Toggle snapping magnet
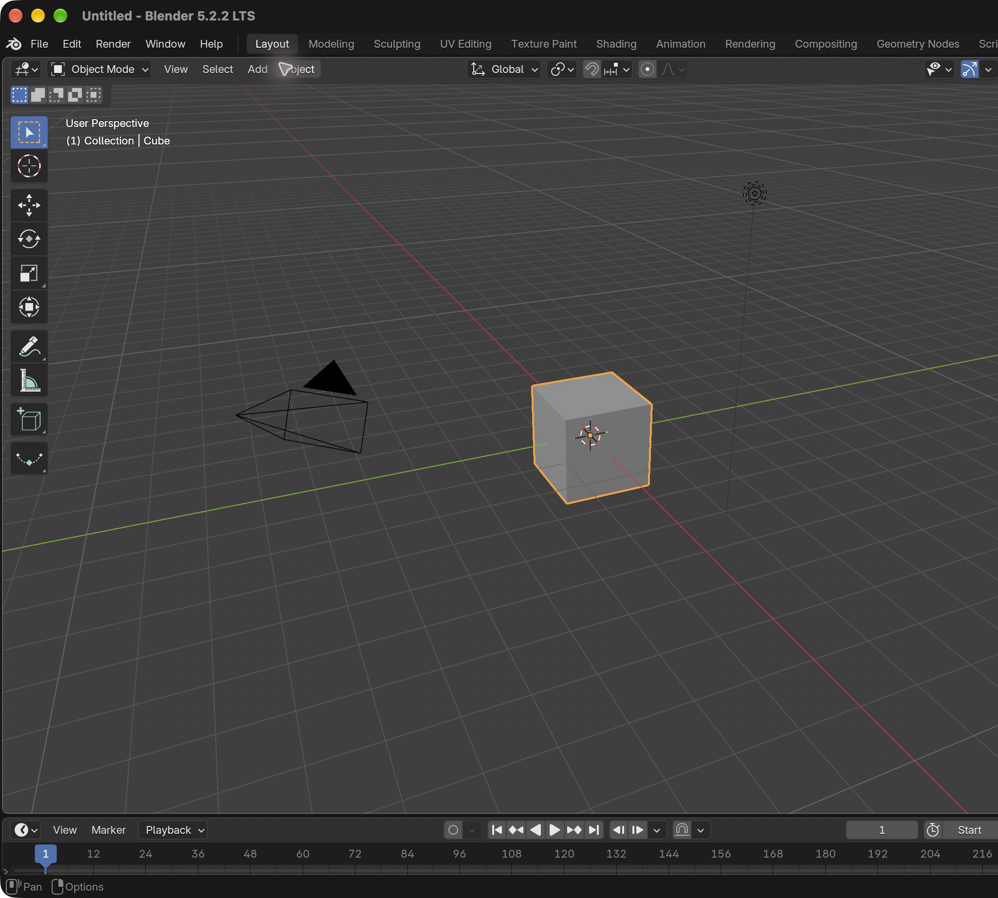Image resolution: width=998 pixels, height=898 pixels. [x=591, y=69]
